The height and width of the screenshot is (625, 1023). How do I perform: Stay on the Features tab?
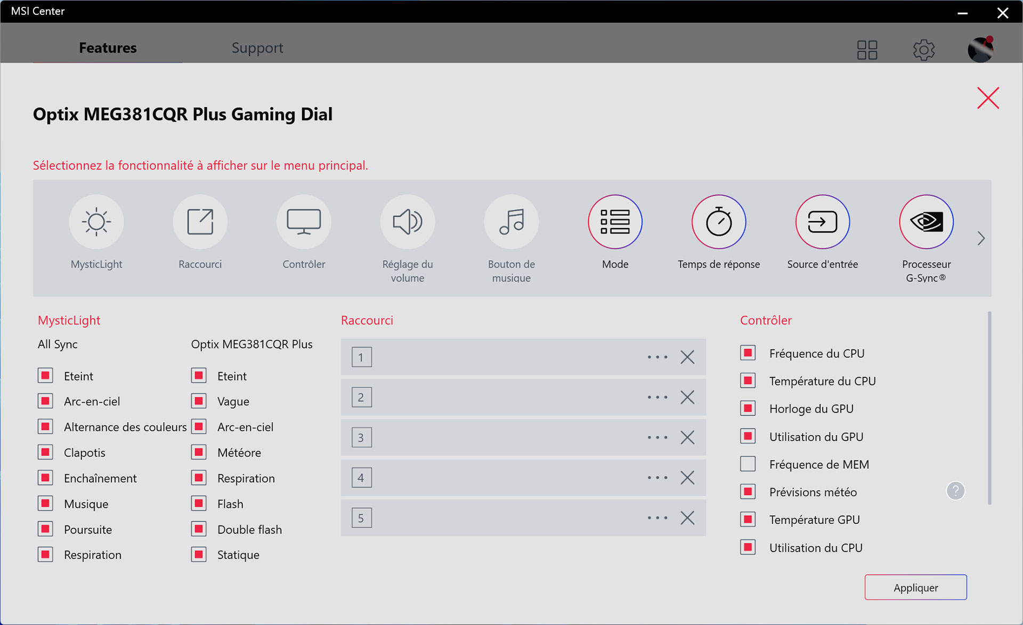point(108,48)
